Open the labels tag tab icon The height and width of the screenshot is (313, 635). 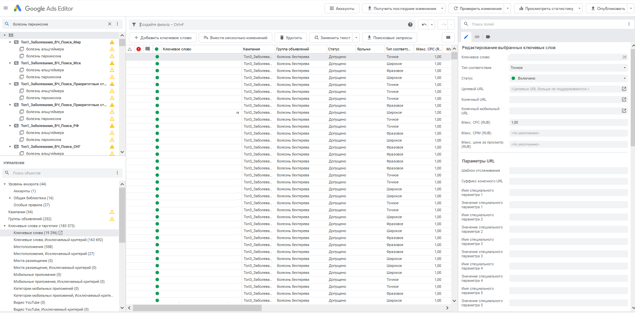click(488, 37)
